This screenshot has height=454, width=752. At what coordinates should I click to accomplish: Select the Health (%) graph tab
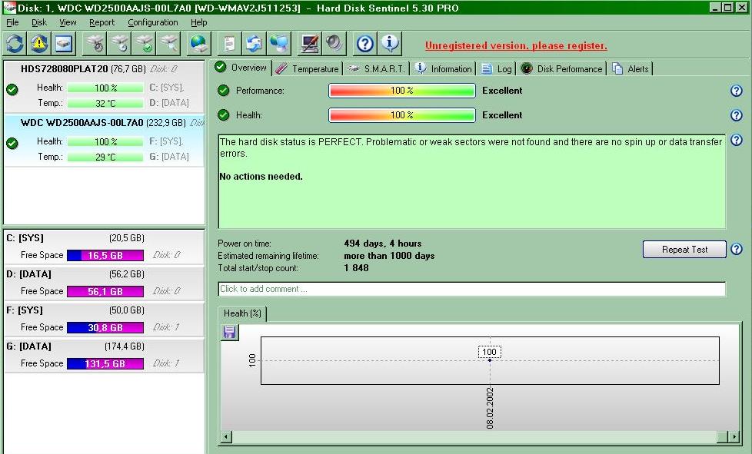click(242, 313)
